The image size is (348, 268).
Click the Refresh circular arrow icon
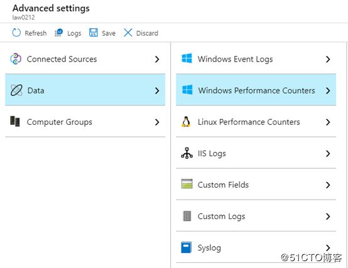click(16, 33)
